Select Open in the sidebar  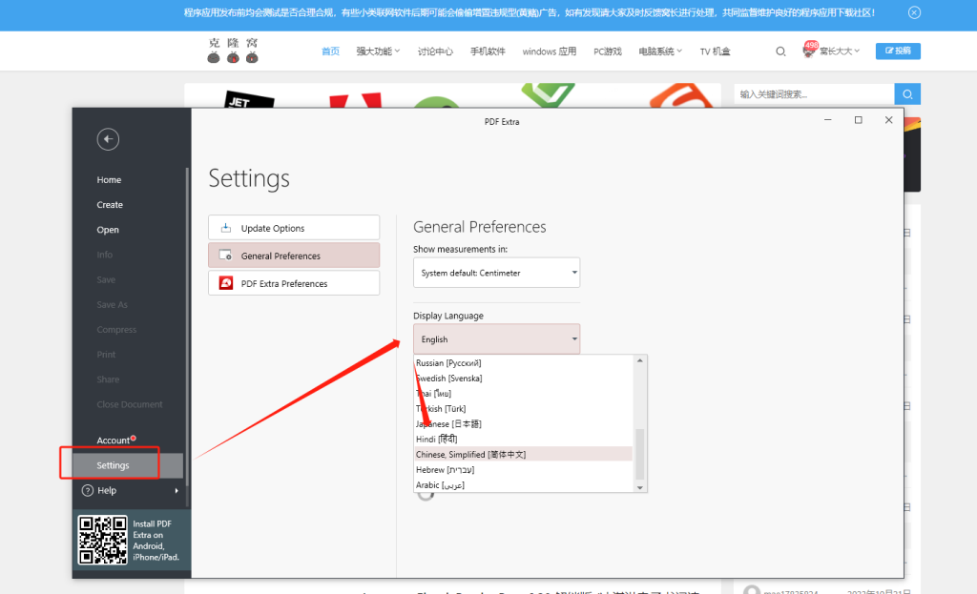[x=108, y=230]
